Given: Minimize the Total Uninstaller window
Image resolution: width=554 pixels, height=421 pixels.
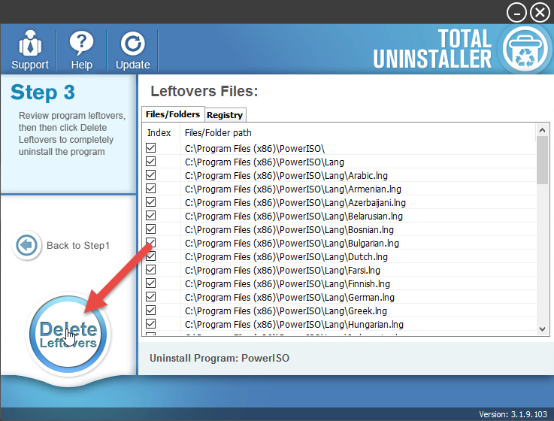Looking at the screenshot, I should pos(516,13).
